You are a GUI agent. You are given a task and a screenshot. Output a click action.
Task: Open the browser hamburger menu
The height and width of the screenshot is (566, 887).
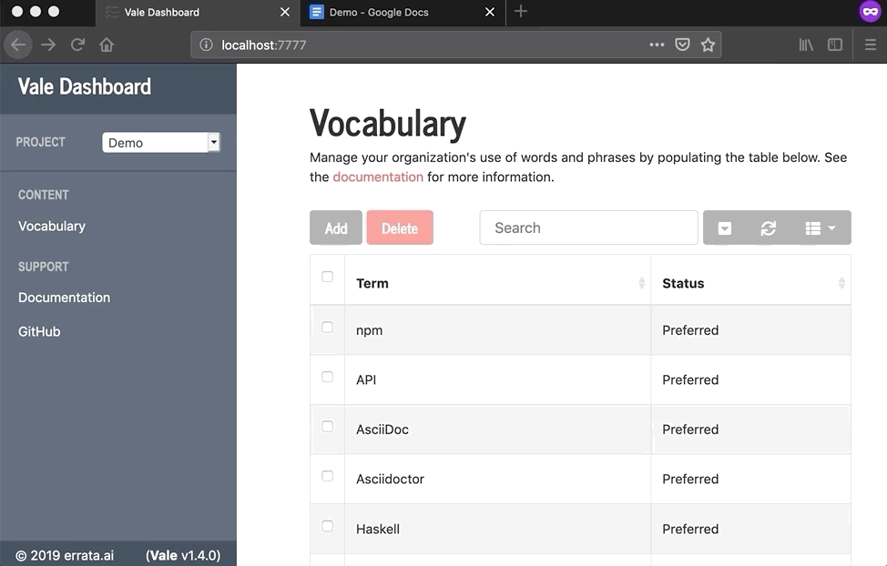(870, 45)
